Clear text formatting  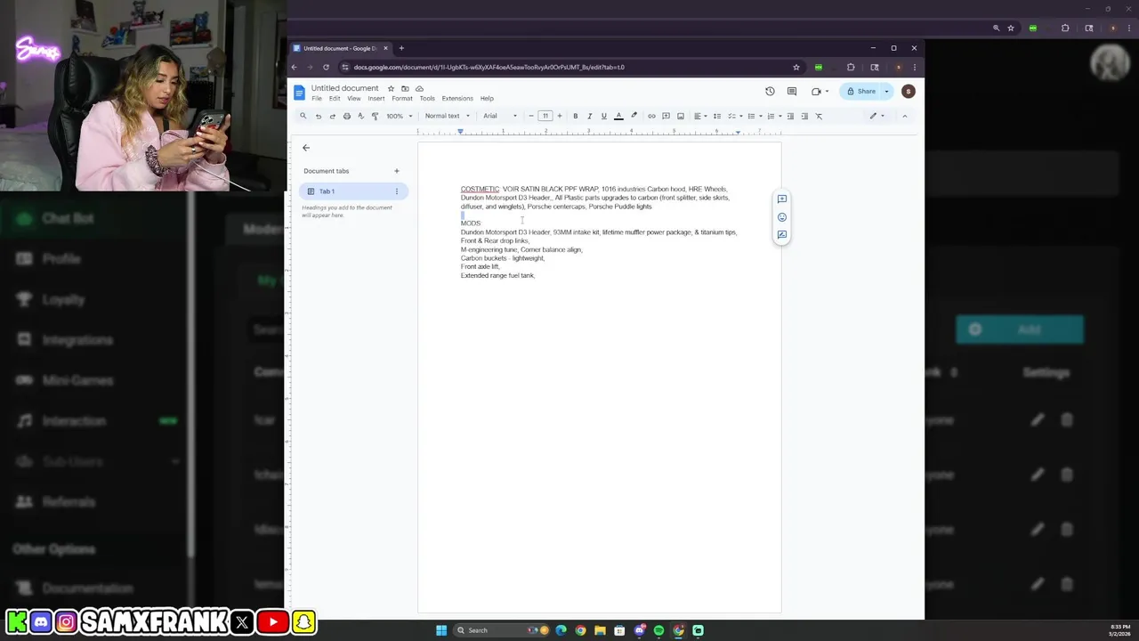[820, 116]
